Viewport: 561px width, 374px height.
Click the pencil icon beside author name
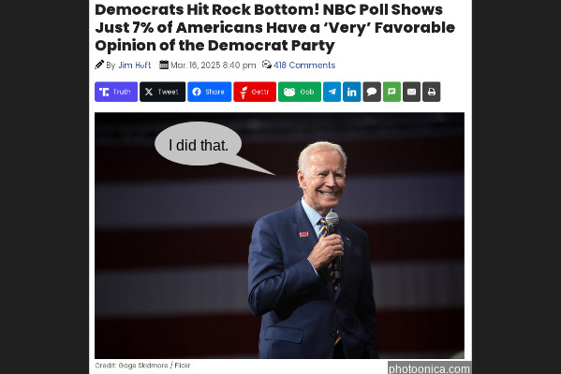coord(99,65)
